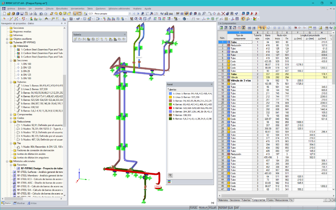Open the Módulos adicionales menu
Image resolution: width=336 pixels, height=210 pixels.
119,9
